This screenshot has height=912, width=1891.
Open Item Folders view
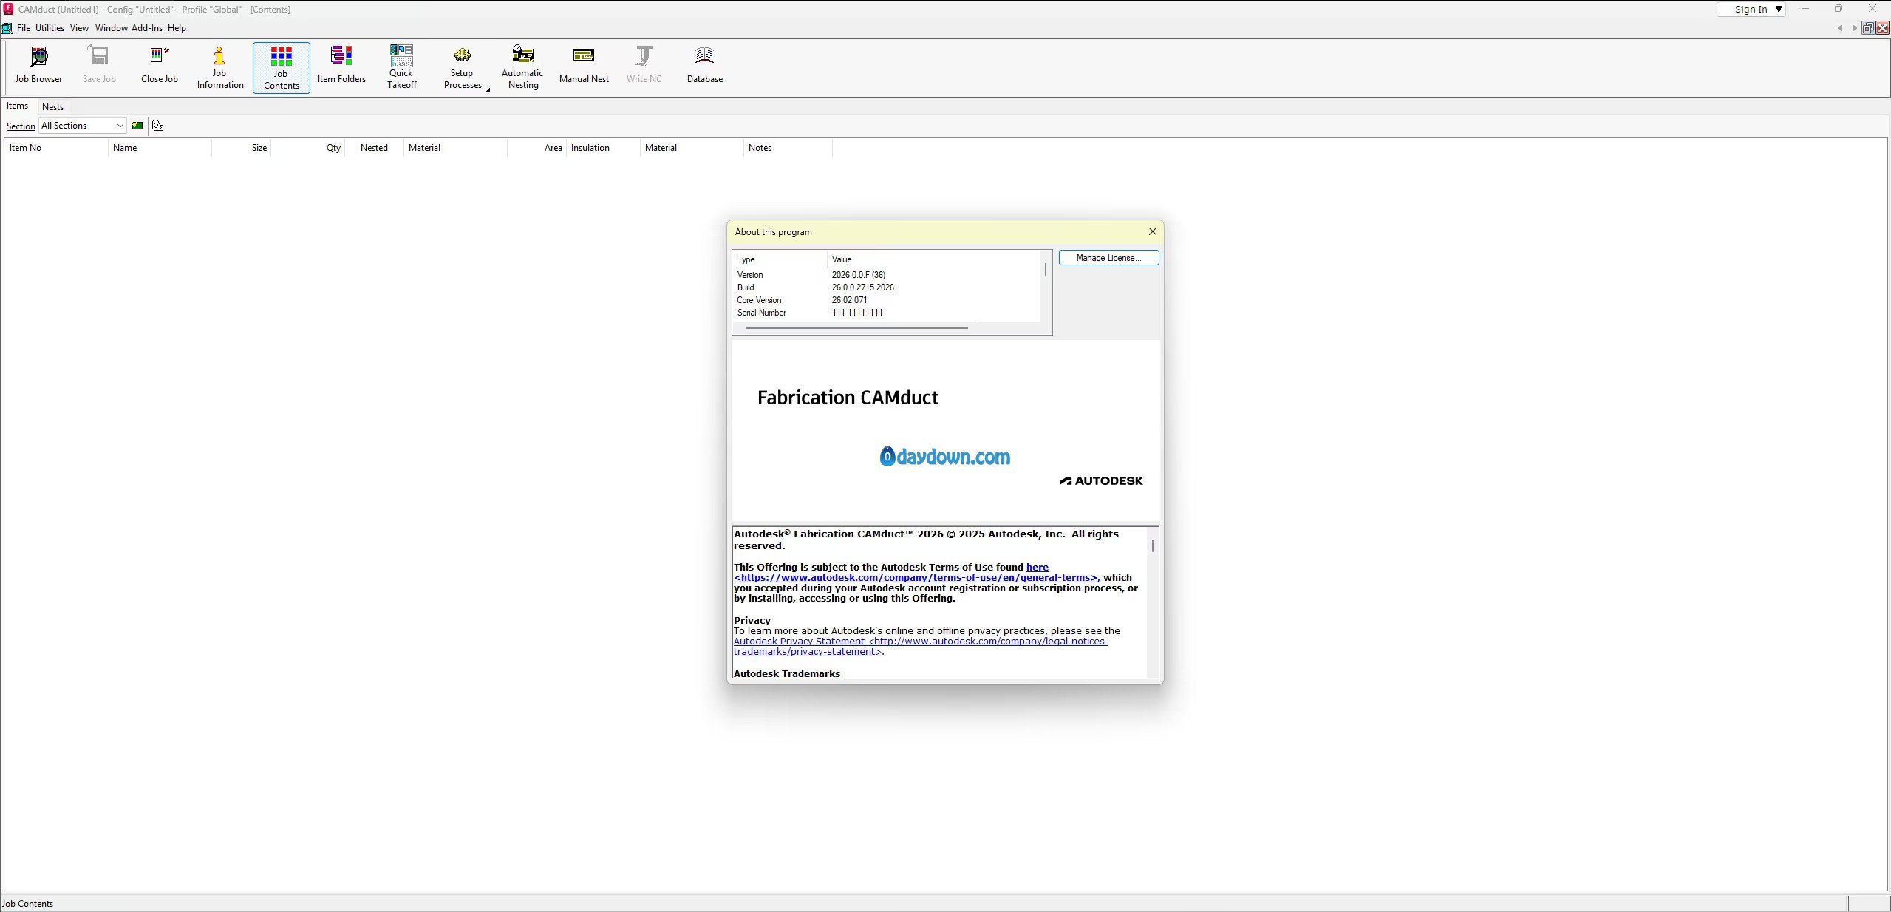click(341, 67)
